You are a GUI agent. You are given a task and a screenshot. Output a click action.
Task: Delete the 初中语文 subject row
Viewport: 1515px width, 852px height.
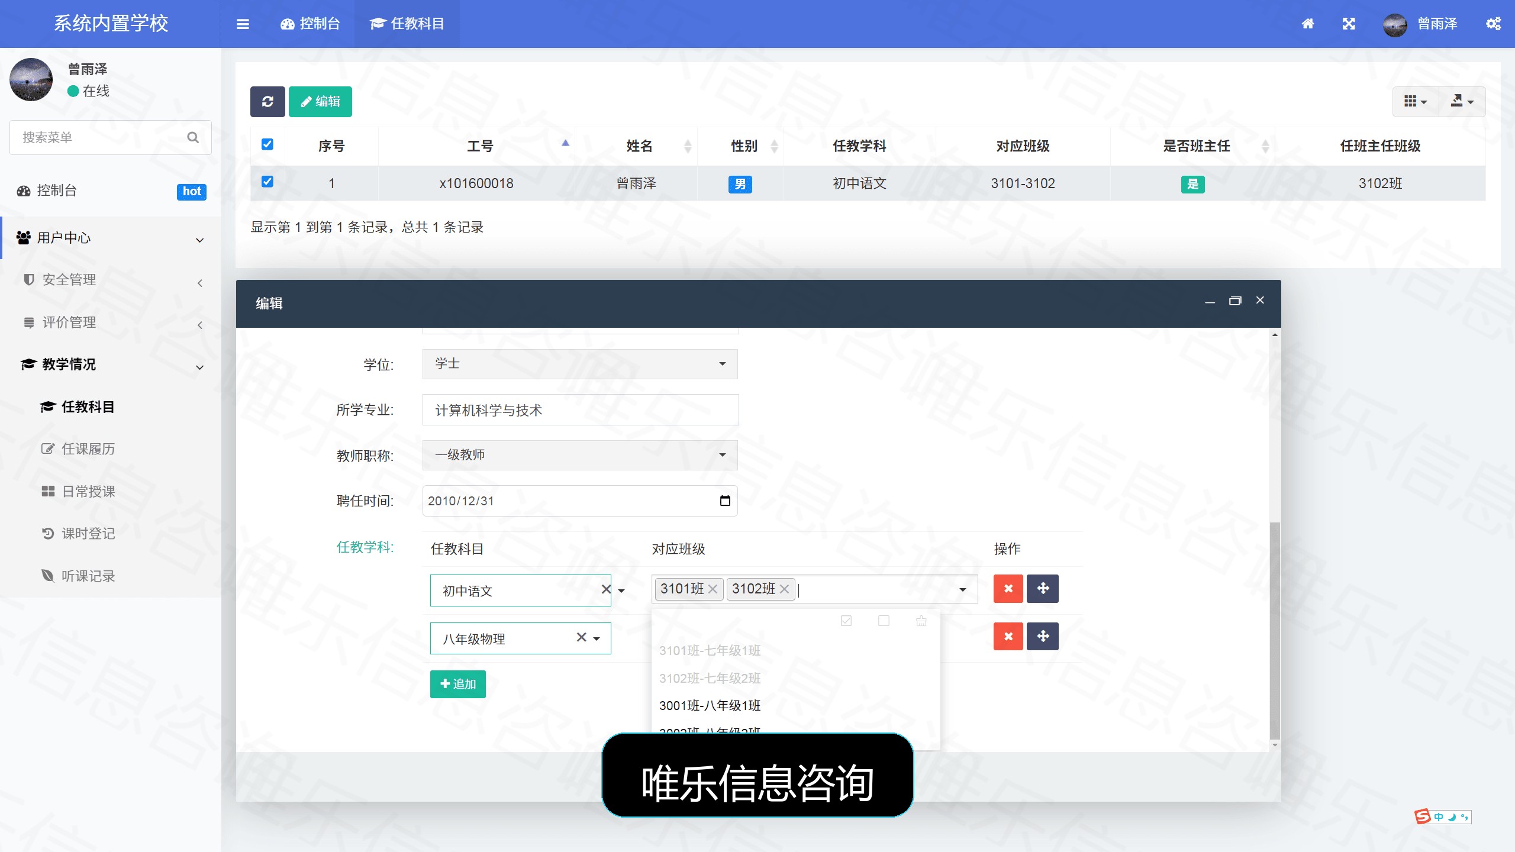1008,589
